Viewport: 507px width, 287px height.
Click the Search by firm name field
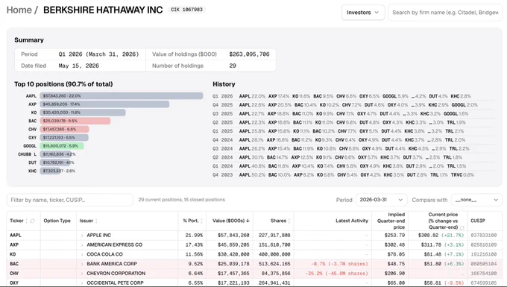[x=445, y=13]
